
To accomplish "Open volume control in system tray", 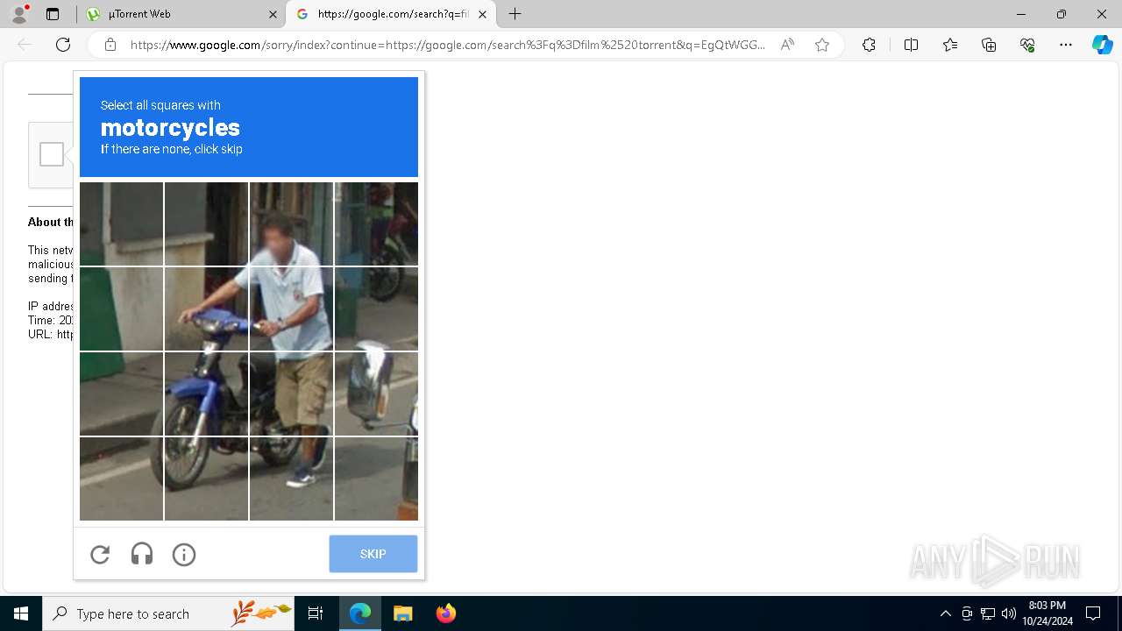I will [x=1009, y=613].
